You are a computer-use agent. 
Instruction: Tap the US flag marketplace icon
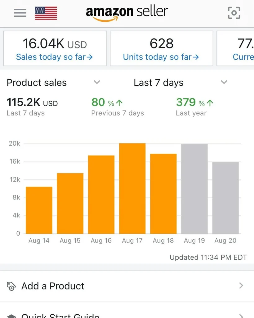pyautogui.click(x=46, y=13)
